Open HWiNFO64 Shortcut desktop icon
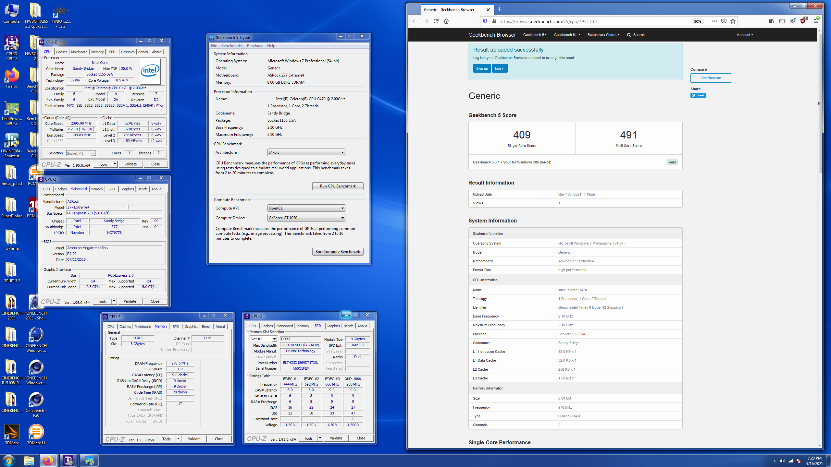 (x=12, y=145)
